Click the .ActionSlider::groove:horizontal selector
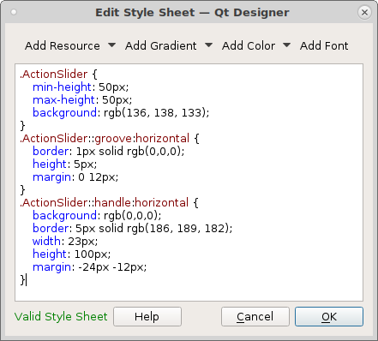378x341 pixels. point(105,139)
